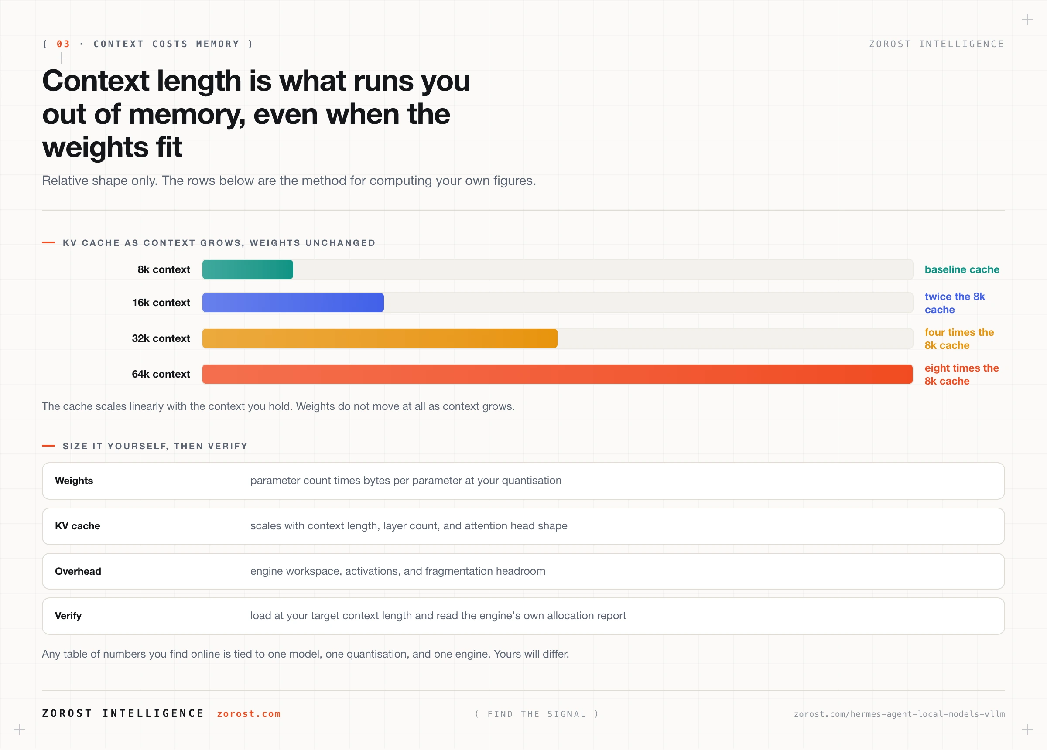Click the 64k context red bar
The height and width of the screenshot is (750, 1047).
point(557,374)
